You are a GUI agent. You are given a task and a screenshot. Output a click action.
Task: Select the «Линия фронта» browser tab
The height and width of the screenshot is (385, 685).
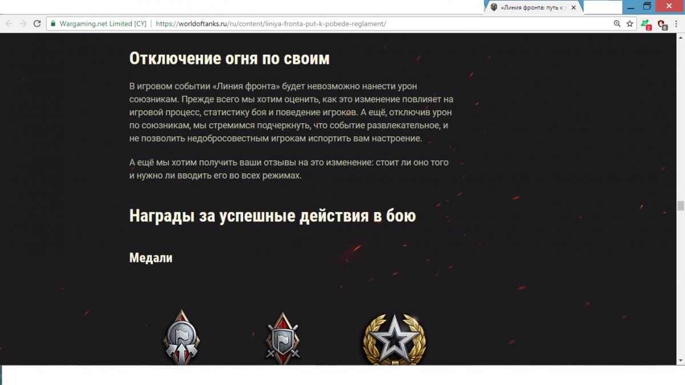pos(531,7)
